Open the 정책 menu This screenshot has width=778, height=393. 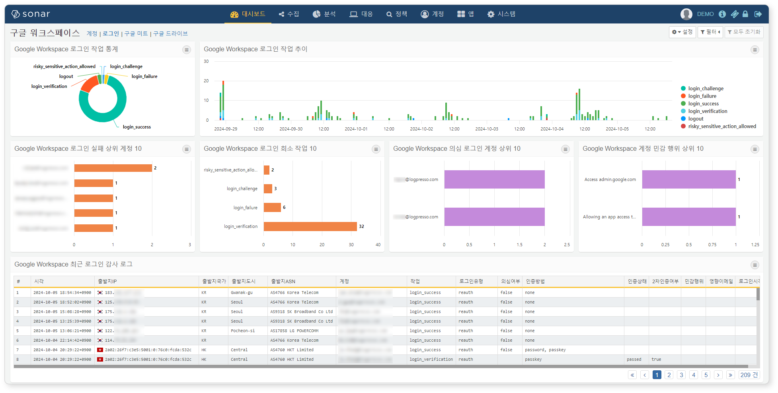pos(397,14)
